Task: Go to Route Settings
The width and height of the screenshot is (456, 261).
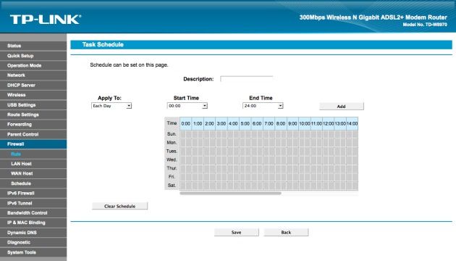Action: tap(33, 115)
